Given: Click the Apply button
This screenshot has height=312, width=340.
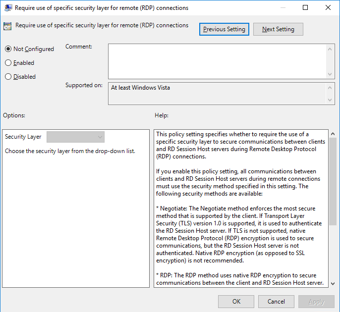Looking at the screenshot, I should coord(316,301).
